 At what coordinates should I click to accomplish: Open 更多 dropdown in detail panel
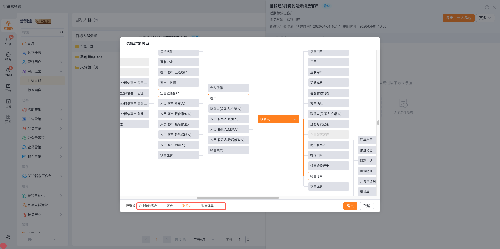[x=485, y=18]
